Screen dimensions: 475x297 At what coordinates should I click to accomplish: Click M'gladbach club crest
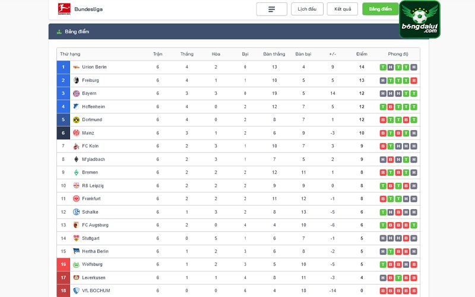point(77,159)
